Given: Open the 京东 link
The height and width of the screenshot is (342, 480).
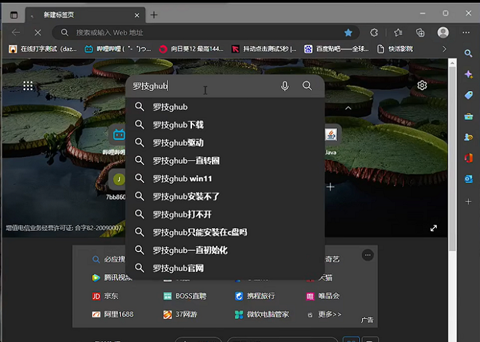Looking at the screenshot, I should [106, 296].
